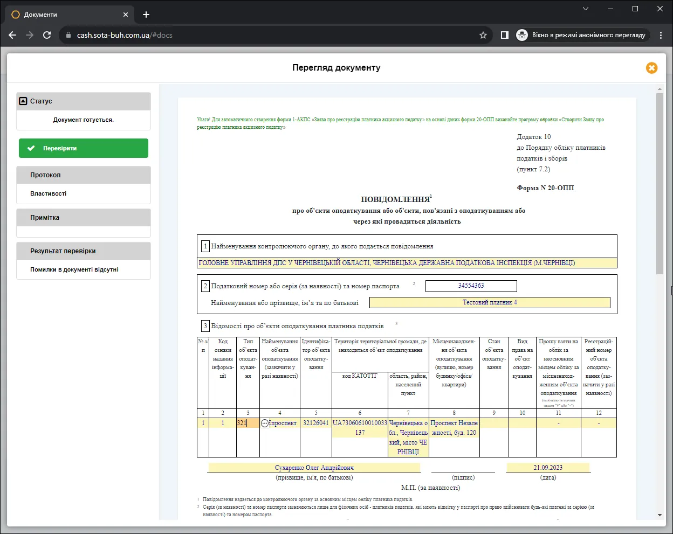Close the Документи browser tab
Screen dimensions: 673x534
[126, 15]
